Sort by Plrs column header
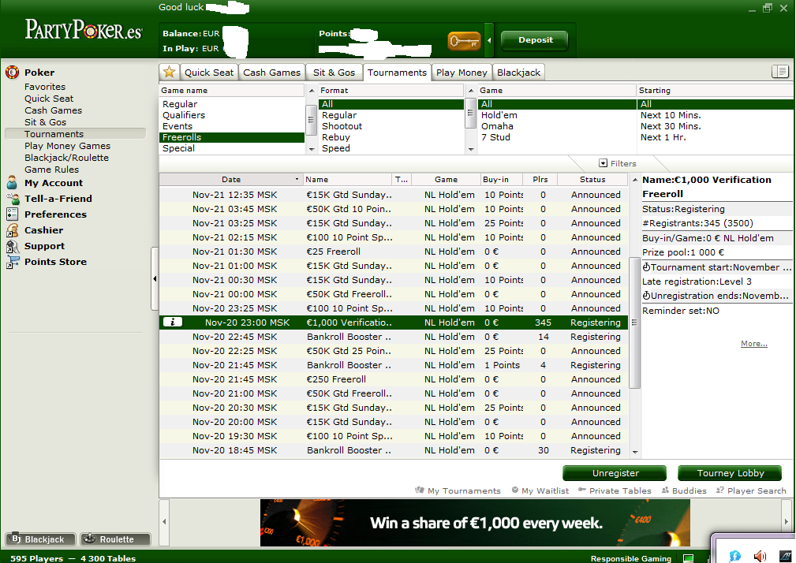 540,180
